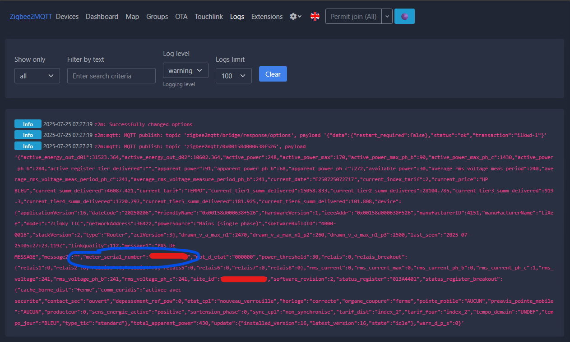Navigate to Groups
This screenshot has height=342, width=570.
point(157,17)
